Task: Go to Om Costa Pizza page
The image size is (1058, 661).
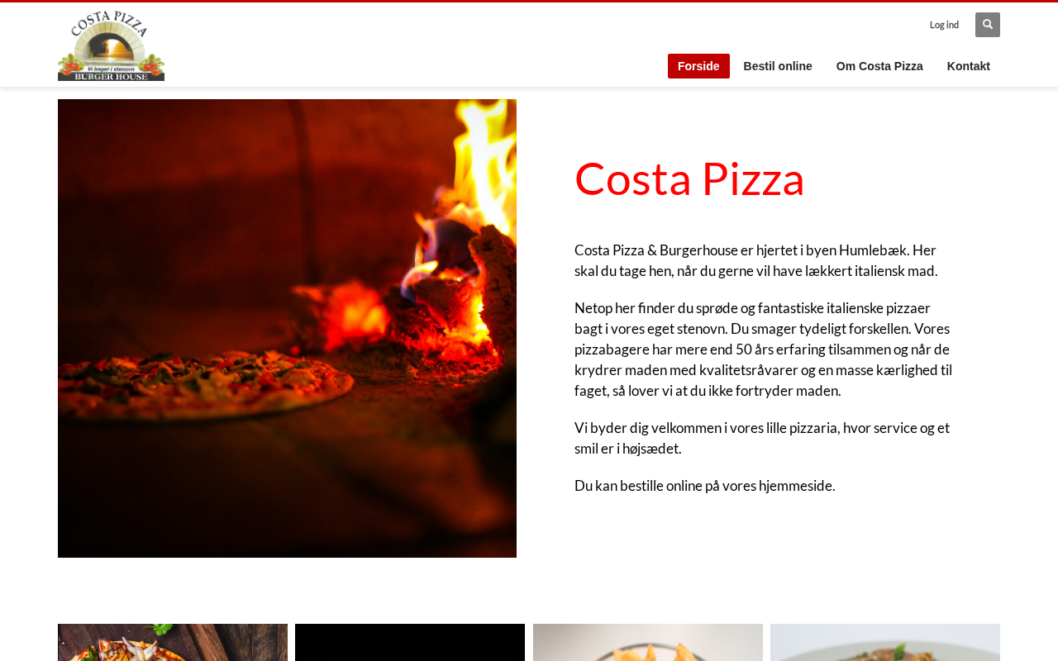Action: pos(879,66)
